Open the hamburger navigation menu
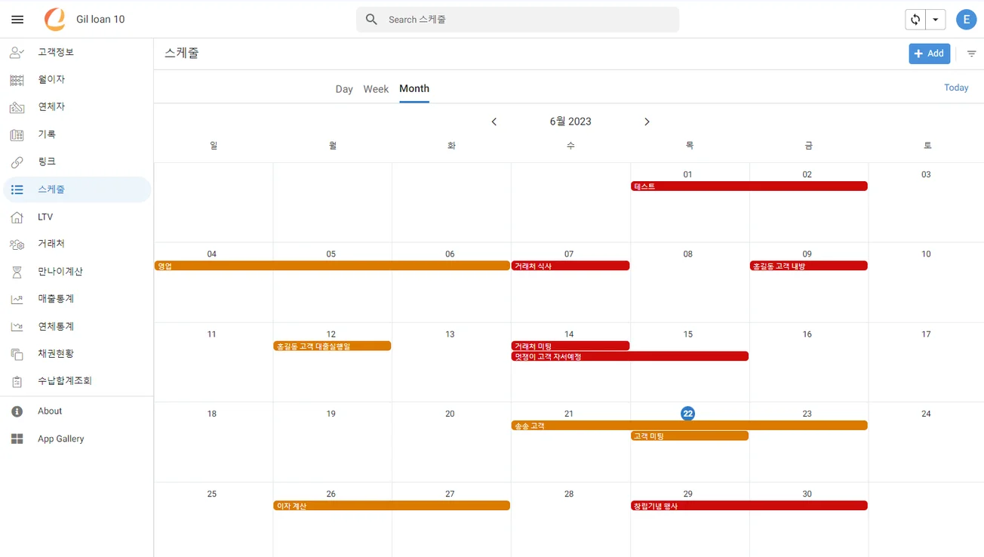984x557 pixels. (x=17, y=20)
